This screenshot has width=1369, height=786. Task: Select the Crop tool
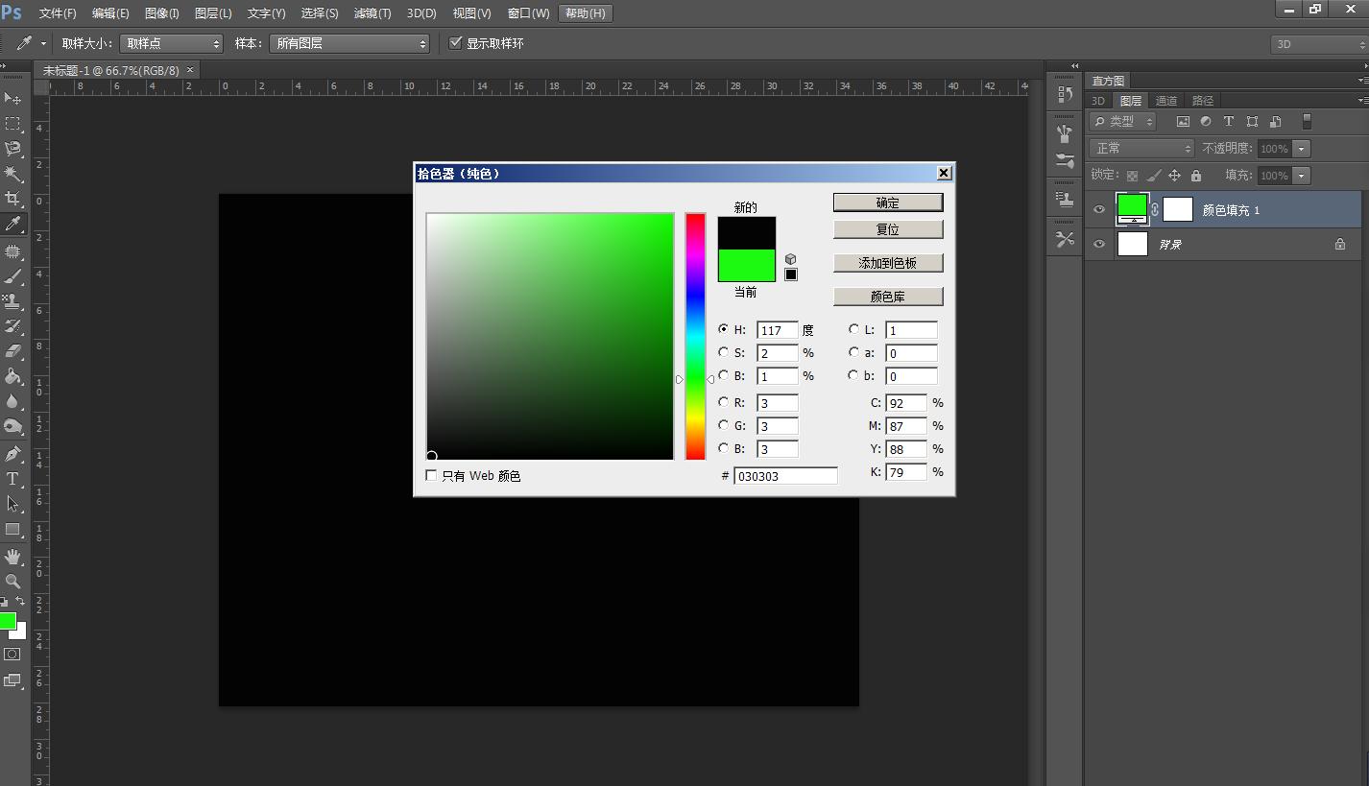[x=12, y=199]
